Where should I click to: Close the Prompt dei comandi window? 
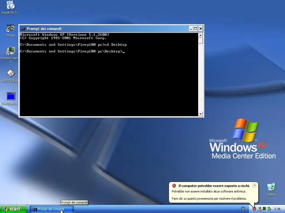[x=201, y=29]
